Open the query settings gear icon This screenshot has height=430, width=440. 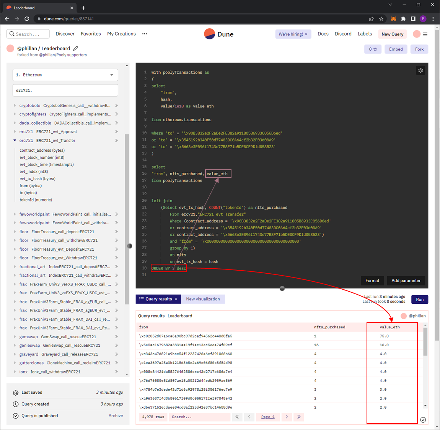click(x=420, y=70)
